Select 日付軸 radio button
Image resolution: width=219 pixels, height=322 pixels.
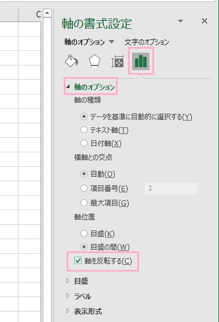[84, 143]
